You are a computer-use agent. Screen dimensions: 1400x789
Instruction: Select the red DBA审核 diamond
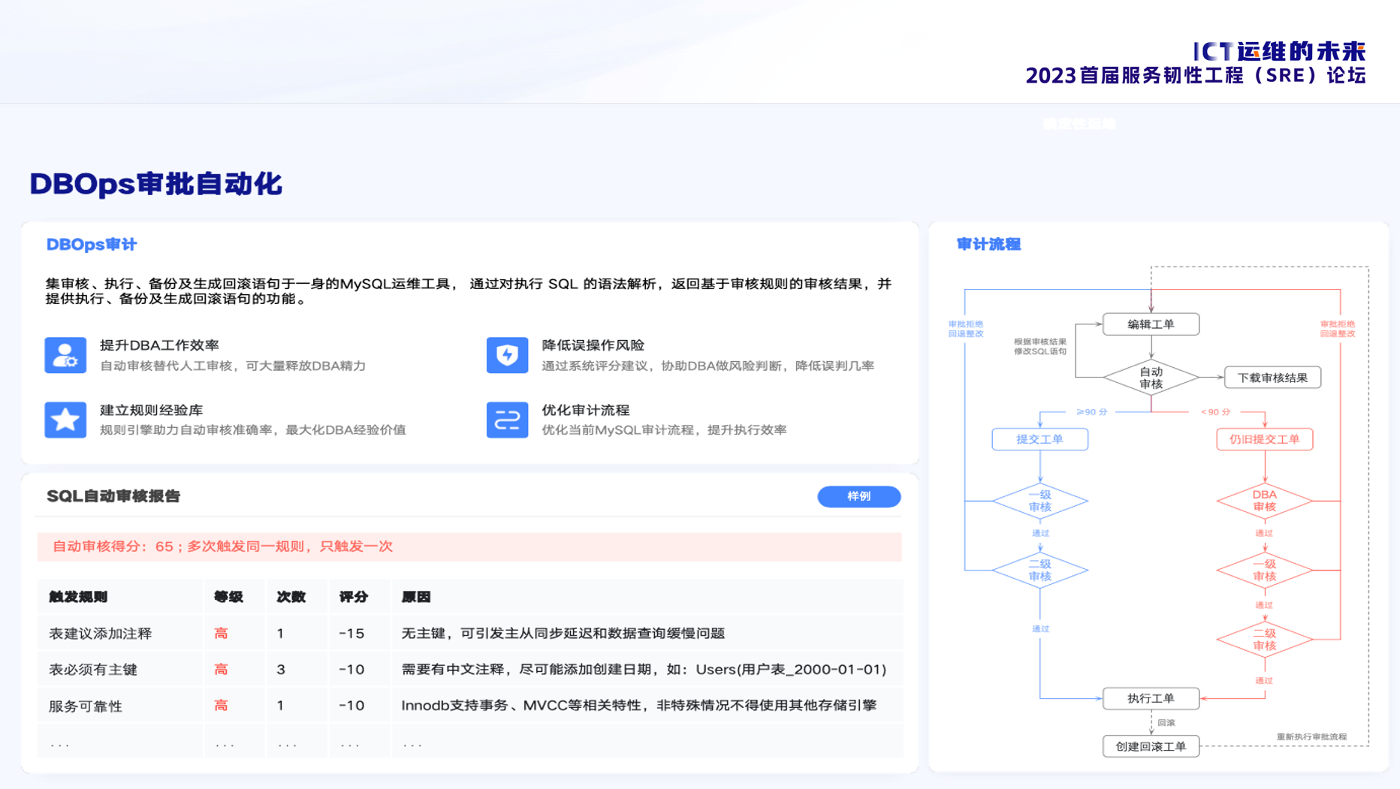tap(1264, 501)
